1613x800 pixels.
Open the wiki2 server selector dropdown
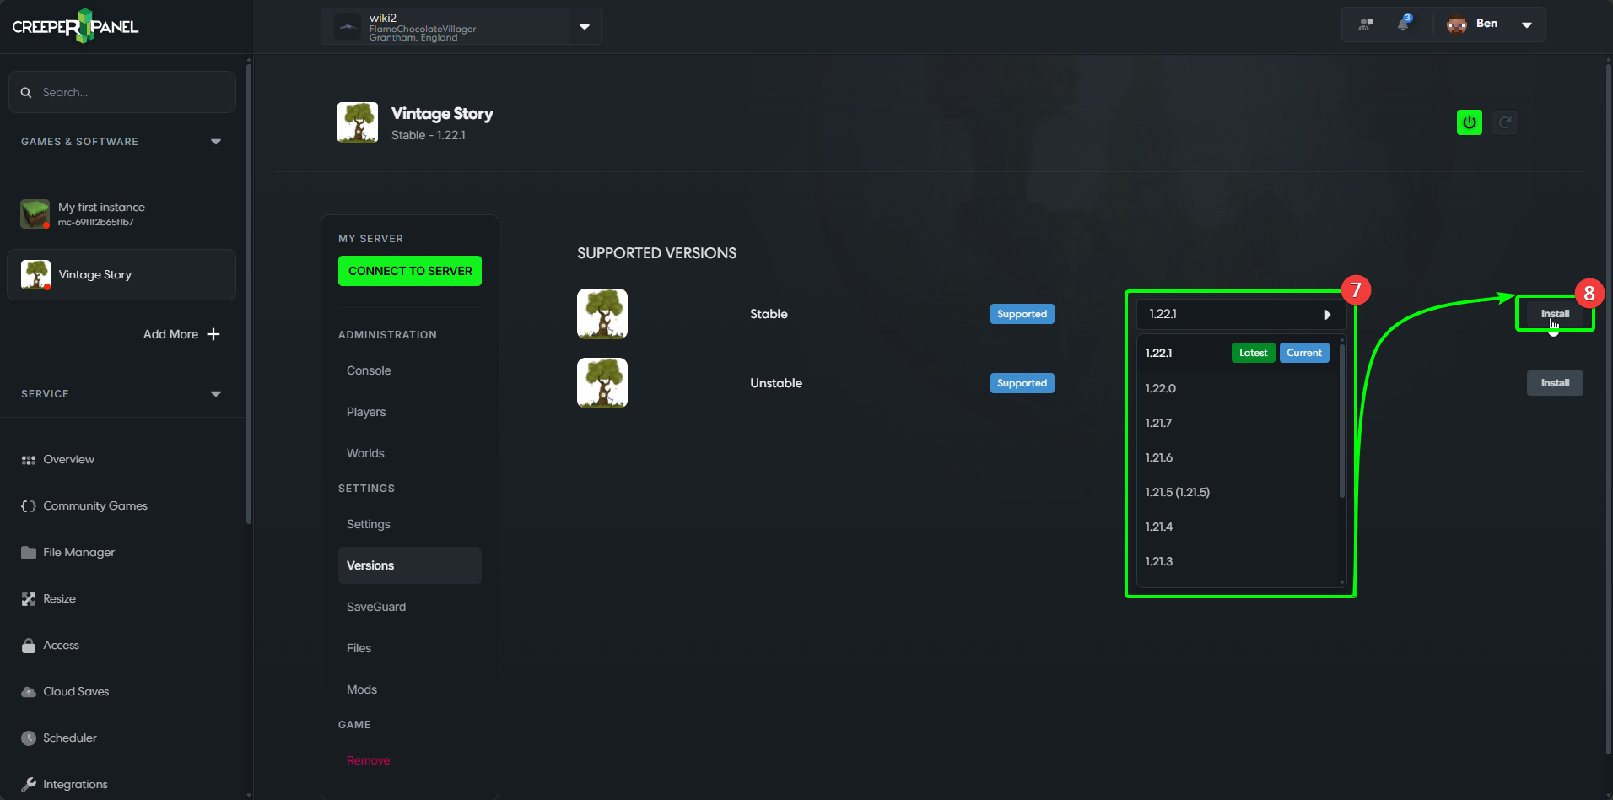tap(585, 27)
